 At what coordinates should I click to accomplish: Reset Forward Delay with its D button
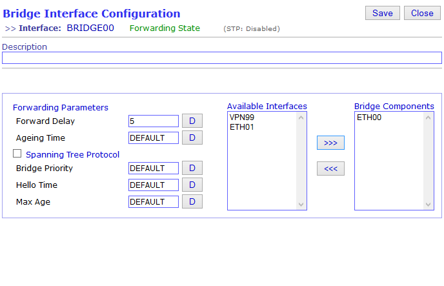[x=192, y=121]
